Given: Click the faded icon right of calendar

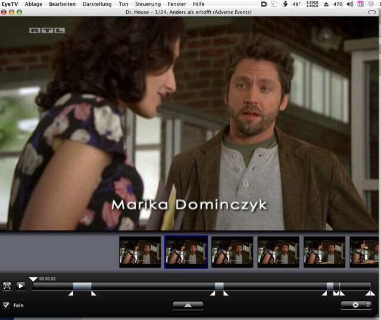Looking at the screenshot, I should [x=371, y=4].
